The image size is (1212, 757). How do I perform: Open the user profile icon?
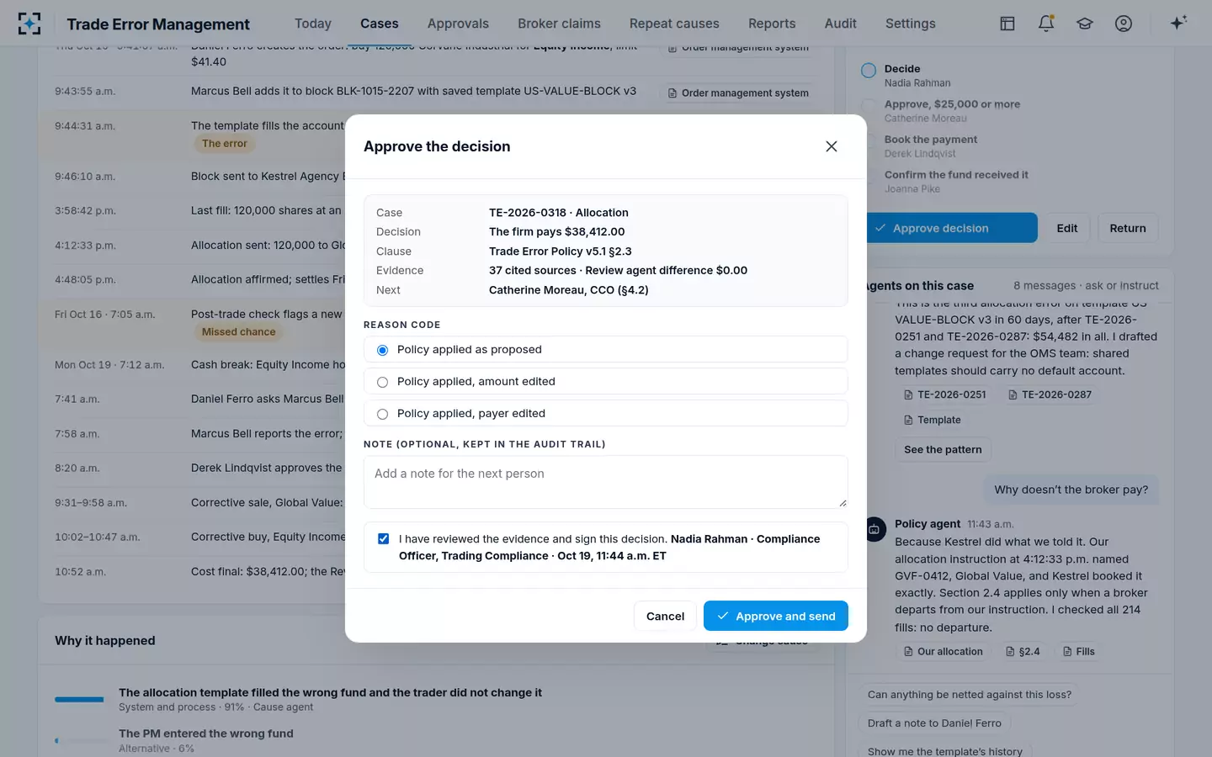1124,24
